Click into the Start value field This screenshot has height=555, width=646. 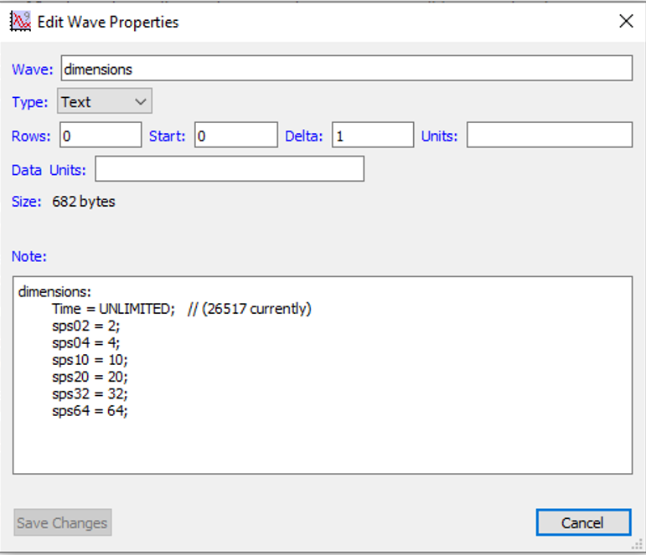click(x=235, y=135)
